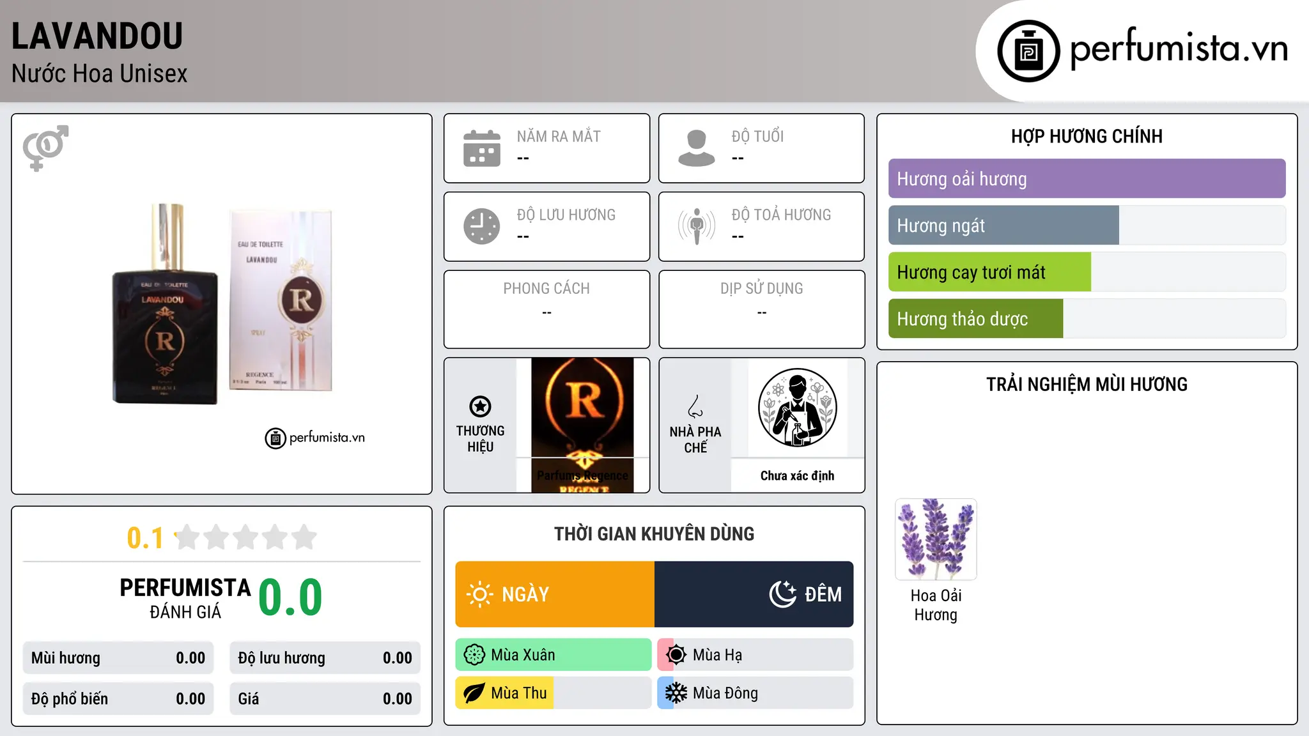Open the Lavandou perfume bottle product image
Viewport: 1309px width, 736px height.
[222, 305]
